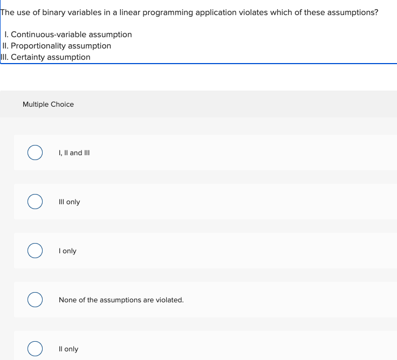Click the word 'Proportionality' in statement II
397x360 pixels.
tap(38, 46)
